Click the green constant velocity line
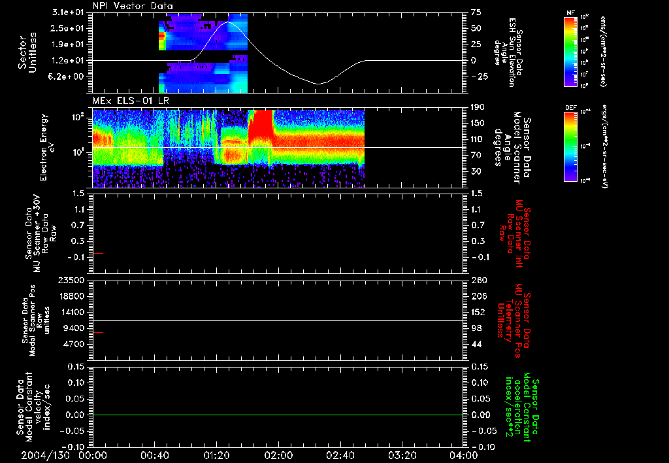Viewport: 669px width, 463px height. (277, 415)
